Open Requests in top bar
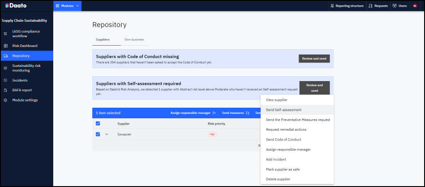This screenshot has width=425, height=187. click(378, 6)
